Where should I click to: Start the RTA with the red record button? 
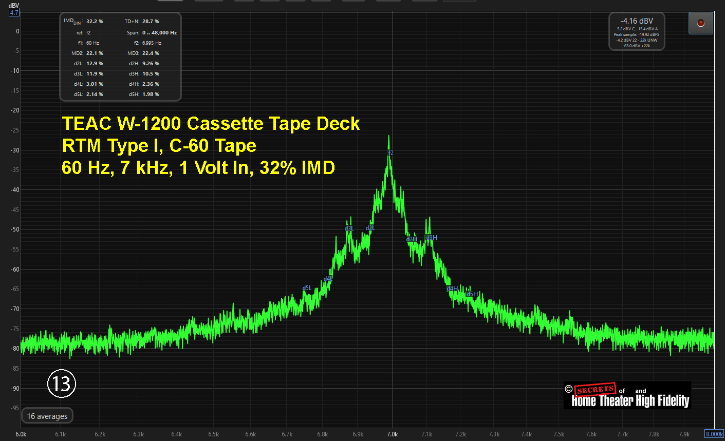tap(701, 23)
